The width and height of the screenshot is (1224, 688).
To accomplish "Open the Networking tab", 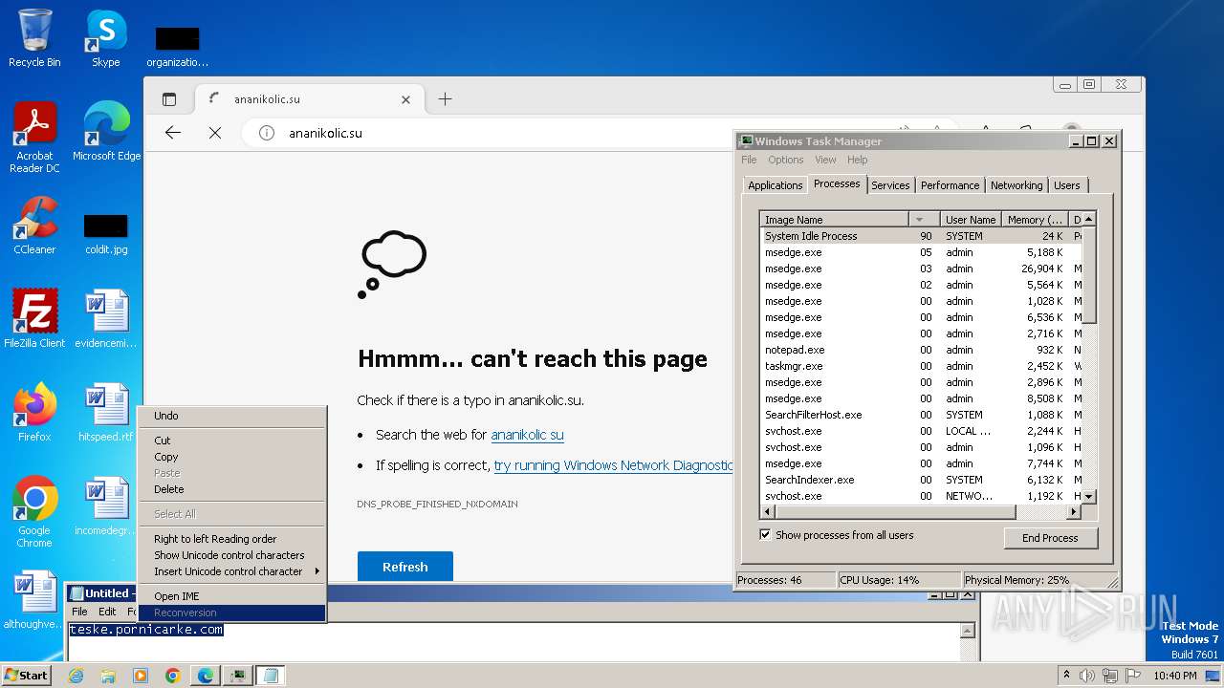I will click(1016, 185).
